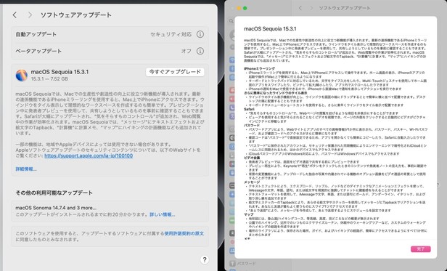Click back chevron in right window toolbar
Viewport: 447px width, 271px height.
[x=300, y=8]
